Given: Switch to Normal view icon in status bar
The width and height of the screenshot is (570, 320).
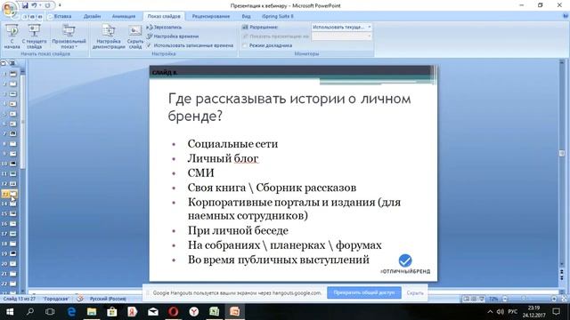Looking at the screenshot, I should 466,299.
